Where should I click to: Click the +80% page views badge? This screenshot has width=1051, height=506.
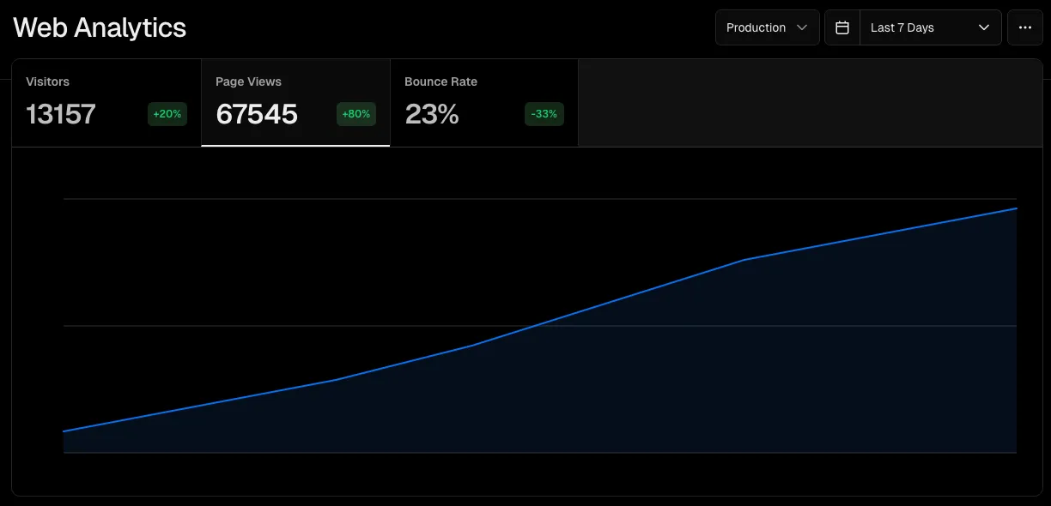tap(356, 114)
